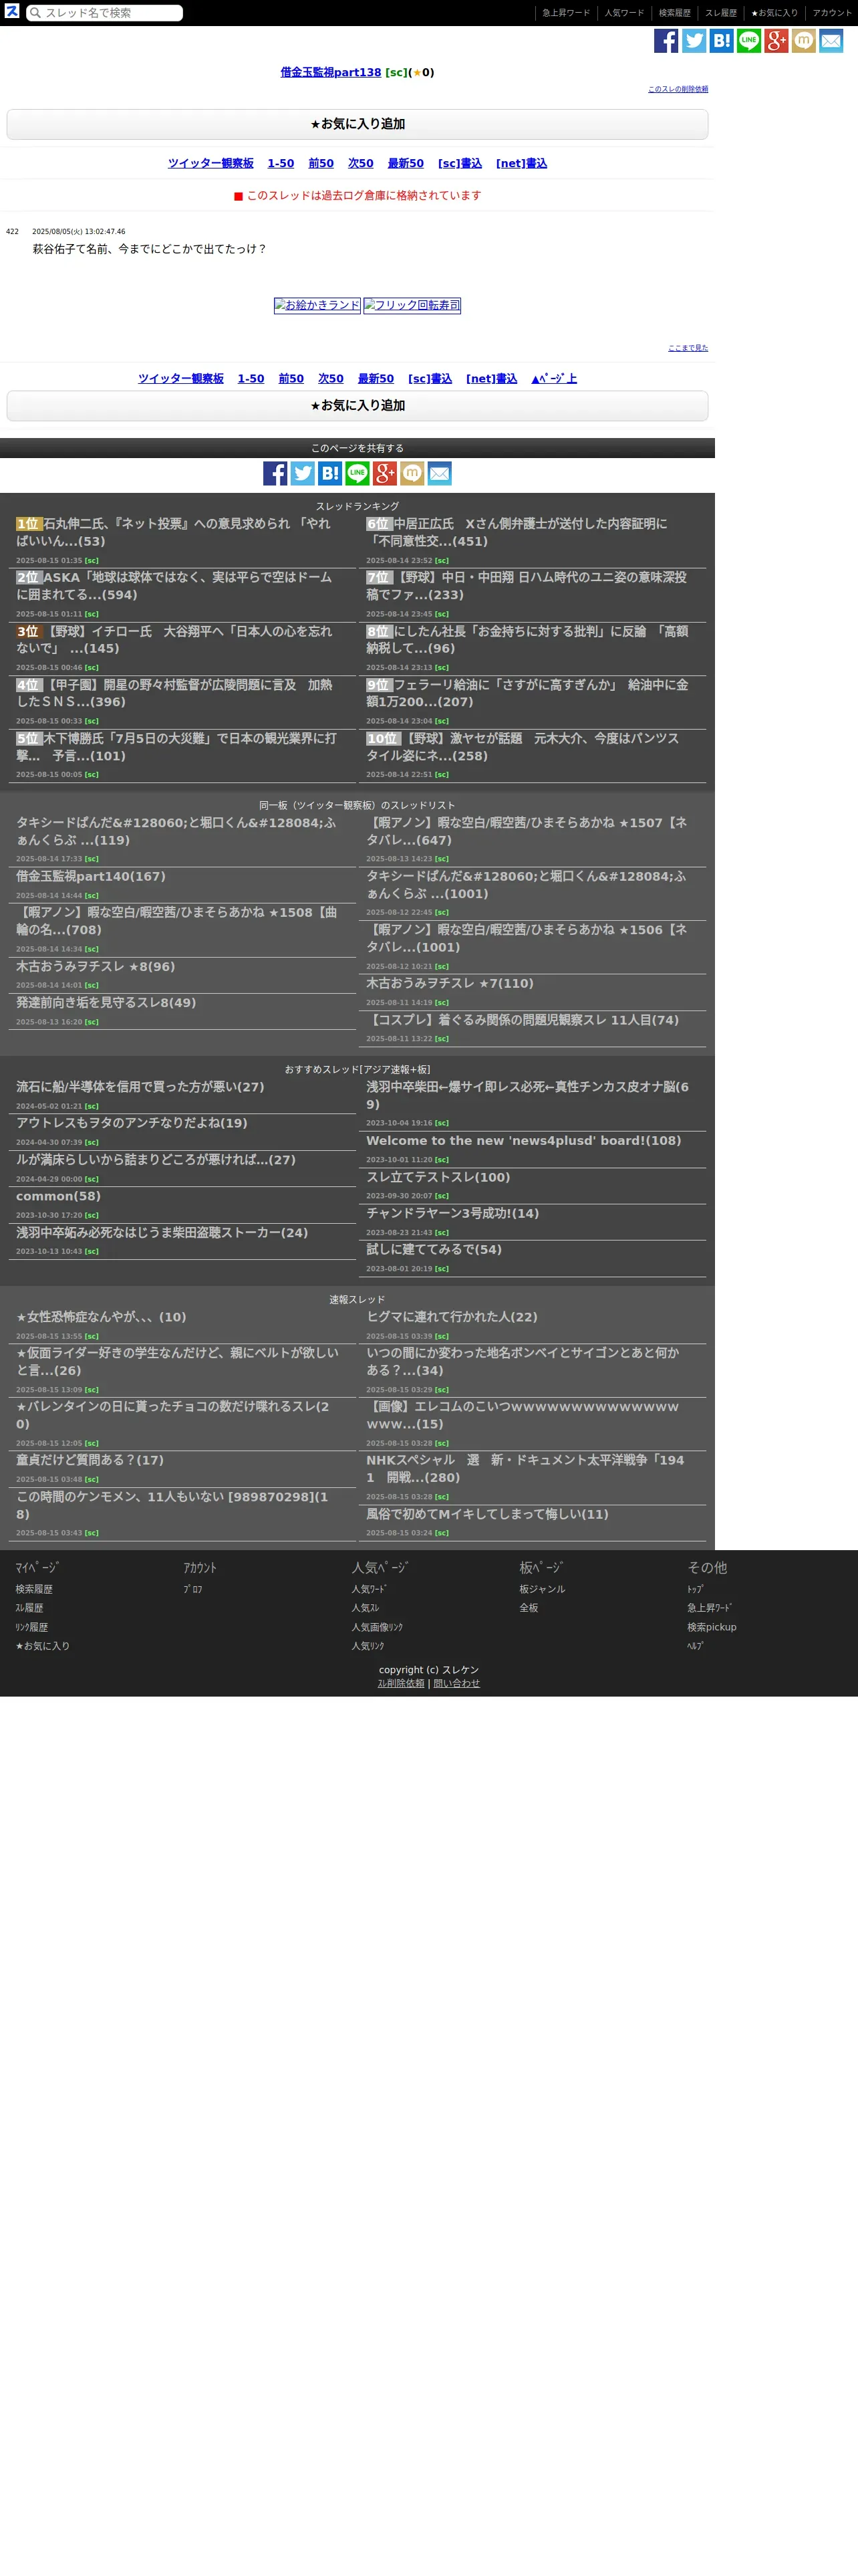Viewport: 858px width, 2576px height.
Task: Click lower LINE share icon
Action: click(357, 473)
